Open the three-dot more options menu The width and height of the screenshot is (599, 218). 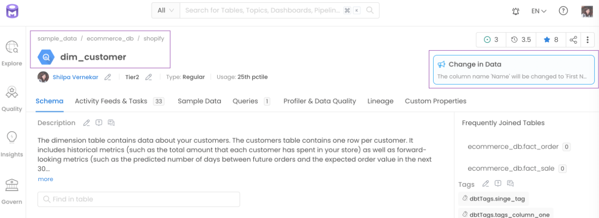point(587,40)
